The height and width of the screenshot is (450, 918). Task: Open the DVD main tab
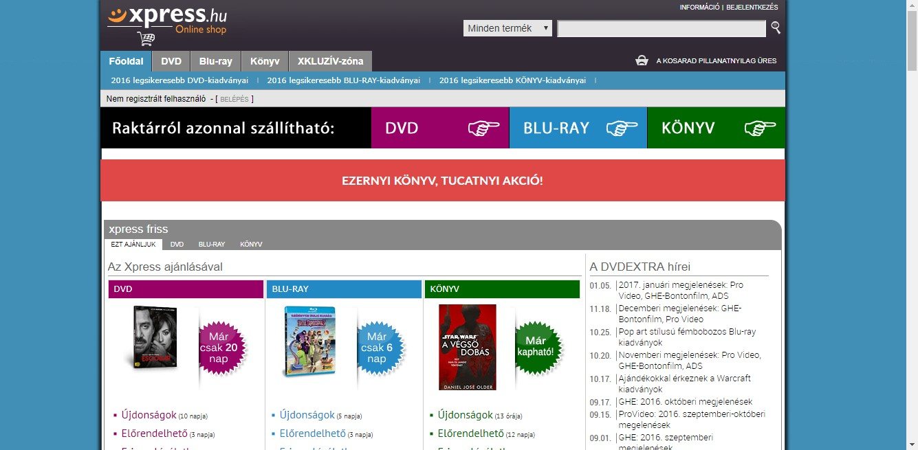click(171, 61)
